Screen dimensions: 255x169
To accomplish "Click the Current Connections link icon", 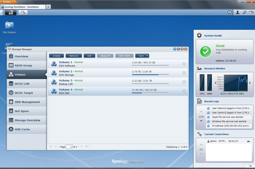I will (x=199, y=134).
